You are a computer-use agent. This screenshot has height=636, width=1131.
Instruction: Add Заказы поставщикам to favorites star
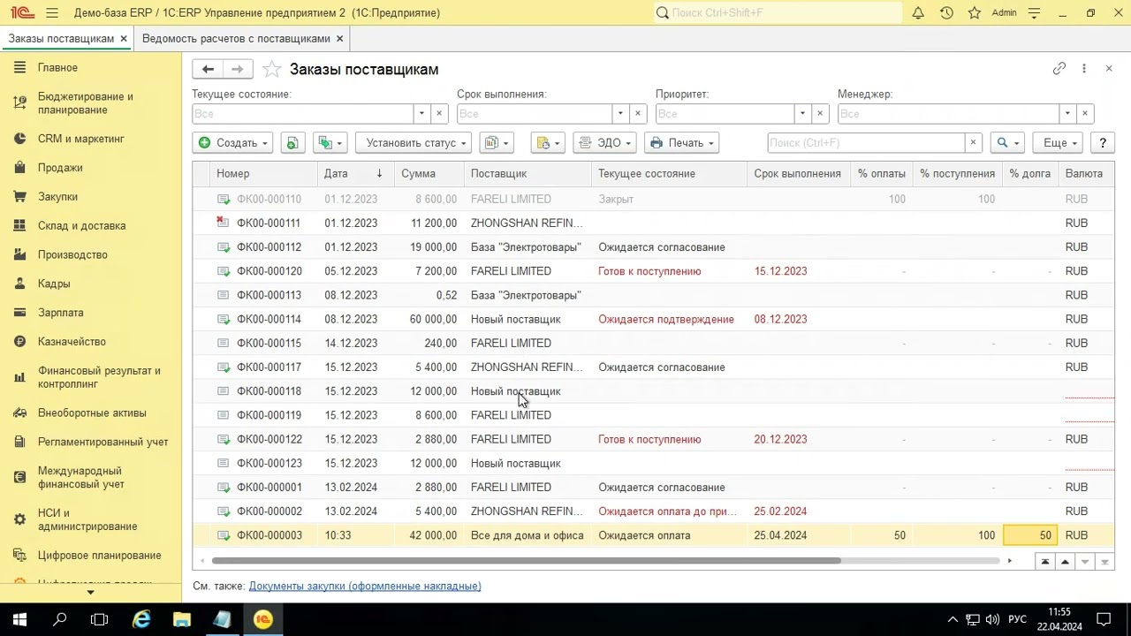pyautogui.click(x=272, y=69)
